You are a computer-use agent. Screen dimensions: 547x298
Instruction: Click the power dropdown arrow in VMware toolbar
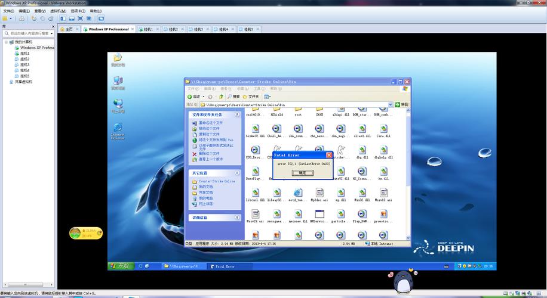(x=11, y=18)
